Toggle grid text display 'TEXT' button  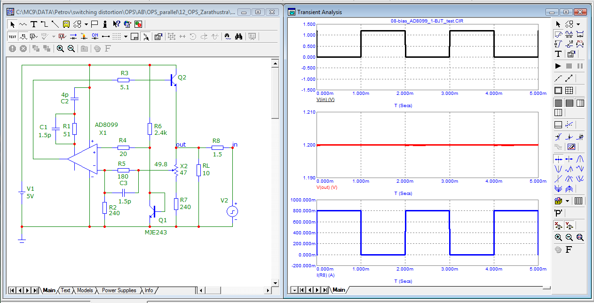[13, 37]
